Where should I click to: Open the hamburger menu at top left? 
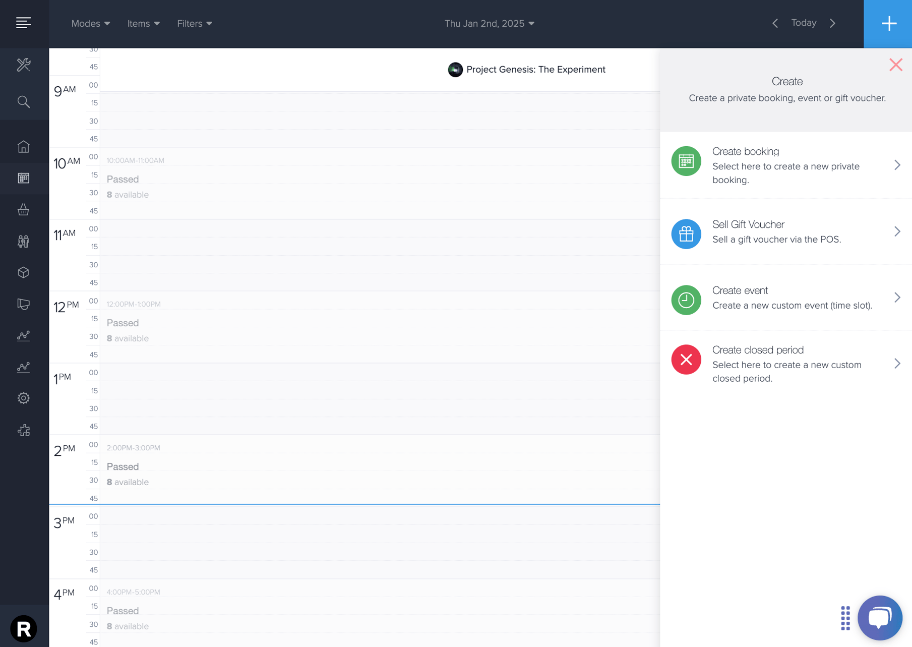(24, 22)
